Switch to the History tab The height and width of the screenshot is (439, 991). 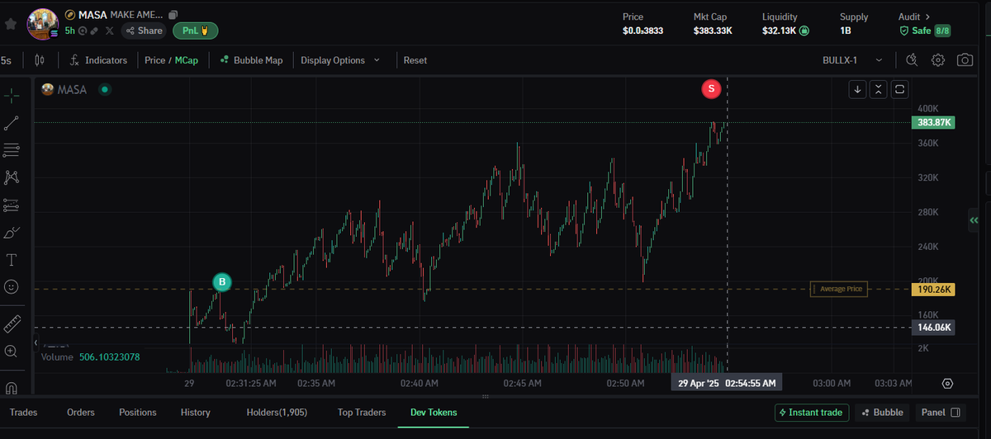pos(196,413)
